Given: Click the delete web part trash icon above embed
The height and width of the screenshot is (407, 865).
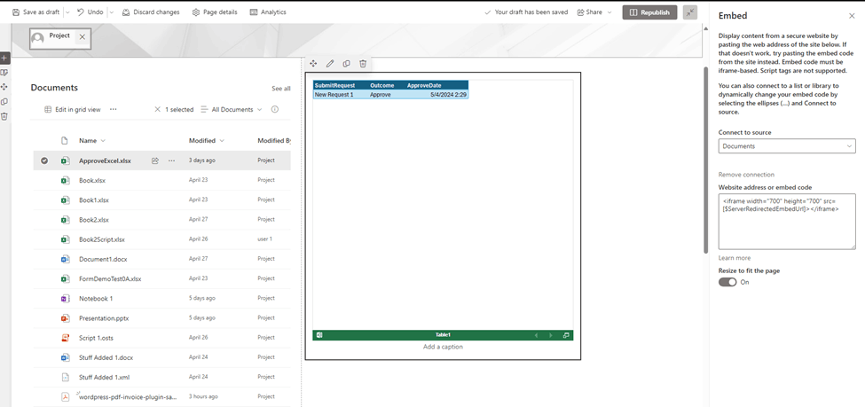Looking at the screenshot, I should tap(363, 64).
